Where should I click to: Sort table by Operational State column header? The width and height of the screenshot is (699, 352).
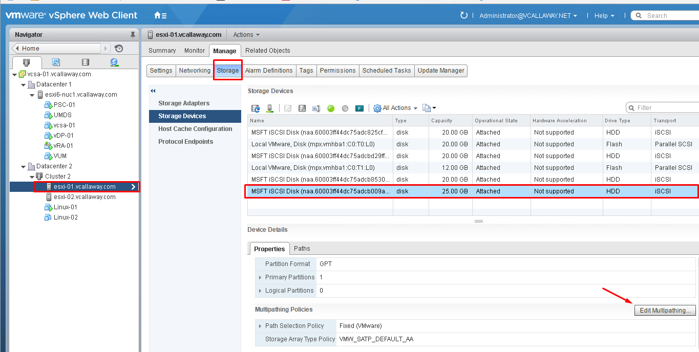[x=501, y=121]
